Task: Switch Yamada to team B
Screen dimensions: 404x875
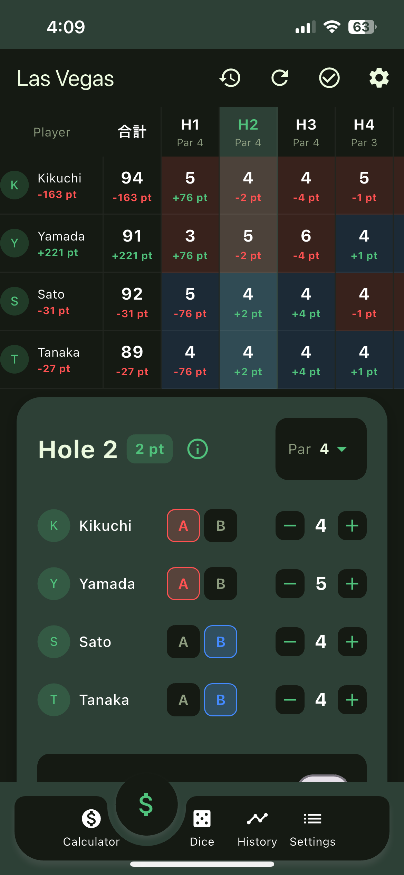Action: (x=221, y=584)
